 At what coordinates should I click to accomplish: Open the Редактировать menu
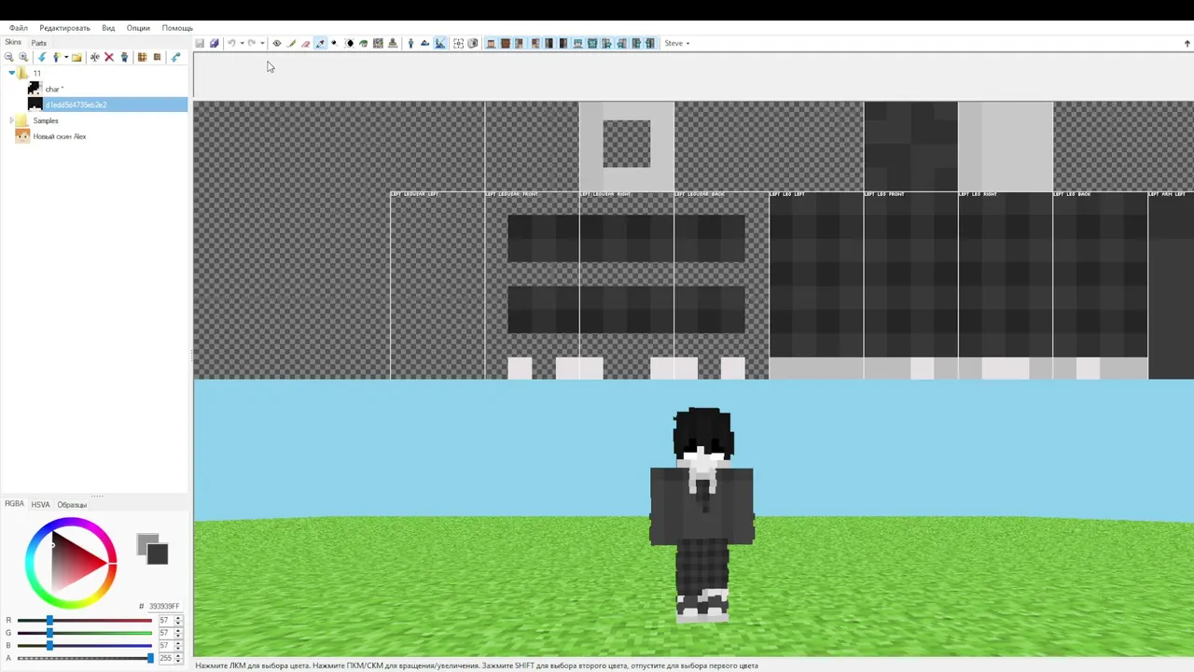pos(64,28)
